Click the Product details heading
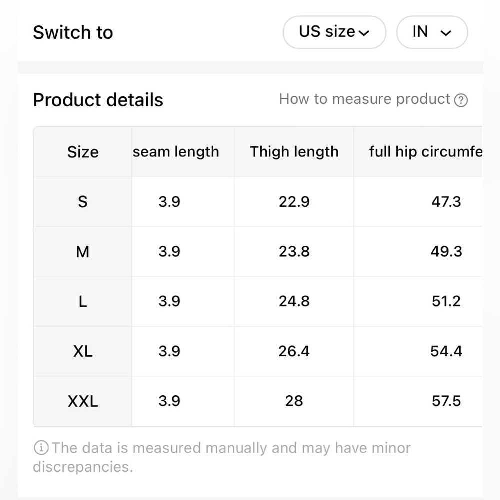Viewport: 500px width, 500px height. coord(98,100)
